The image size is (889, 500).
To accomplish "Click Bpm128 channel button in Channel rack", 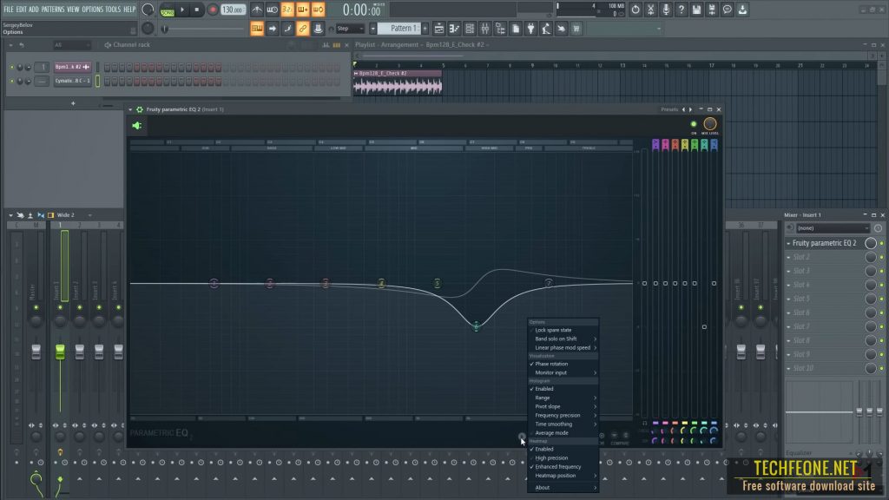I will pos(73,67).
